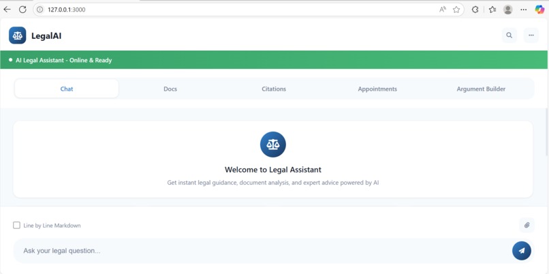Click the Get instant legal guidance description text
This screenshot has width=549, height=274.
click(272, 183)
